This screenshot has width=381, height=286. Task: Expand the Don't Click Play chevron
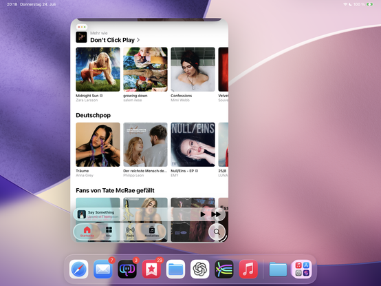tap(138, 40)
